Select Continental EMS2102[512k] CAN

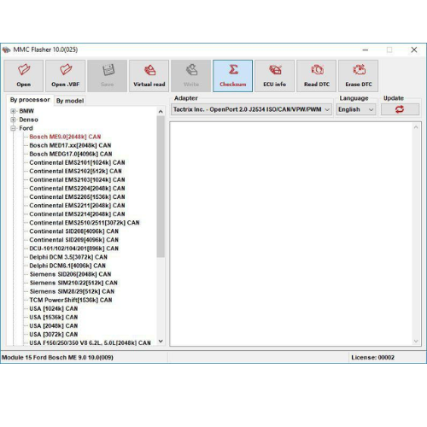tap(75, 171)
